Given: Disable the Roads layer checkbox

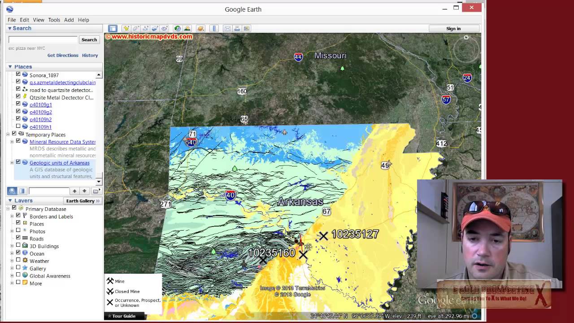Looking at the screenshot, I should pyautogui.click(x=18, y=238).
